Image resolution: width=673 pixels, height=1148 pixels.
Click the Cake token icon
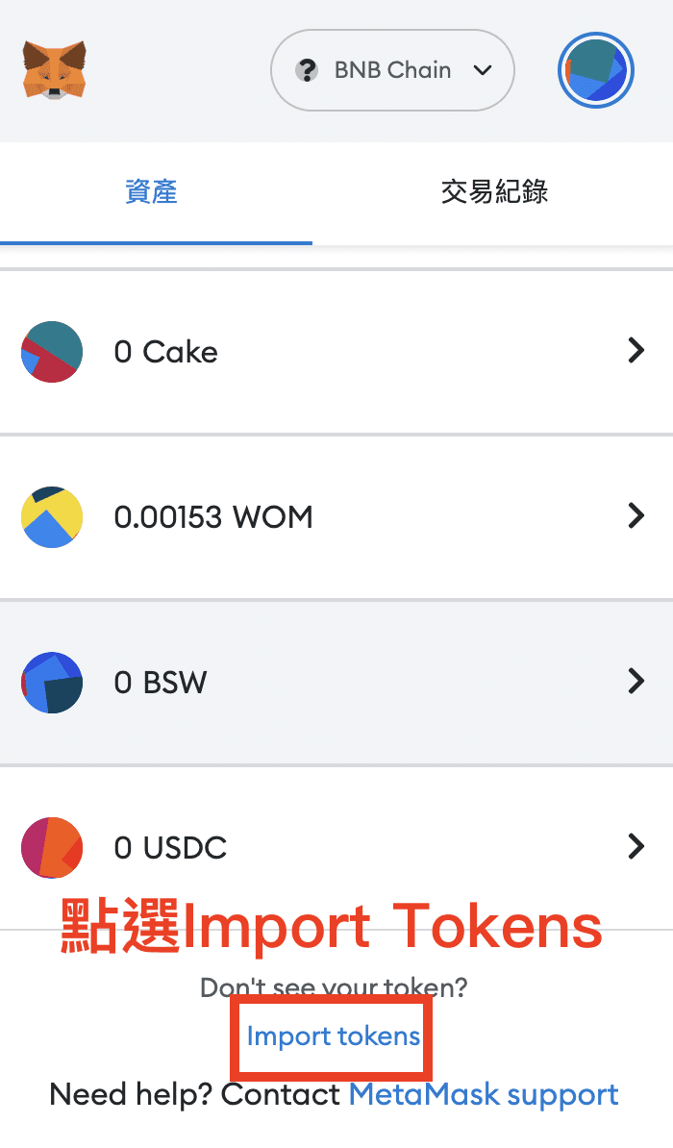pyautogui.click(x=52, y=352)
